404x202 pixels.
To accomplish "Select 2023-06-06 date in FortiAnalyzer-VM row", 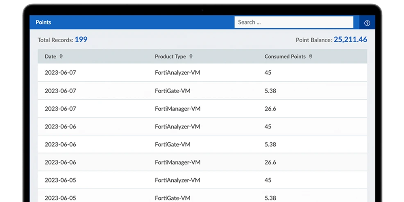I will coord(61,127).
